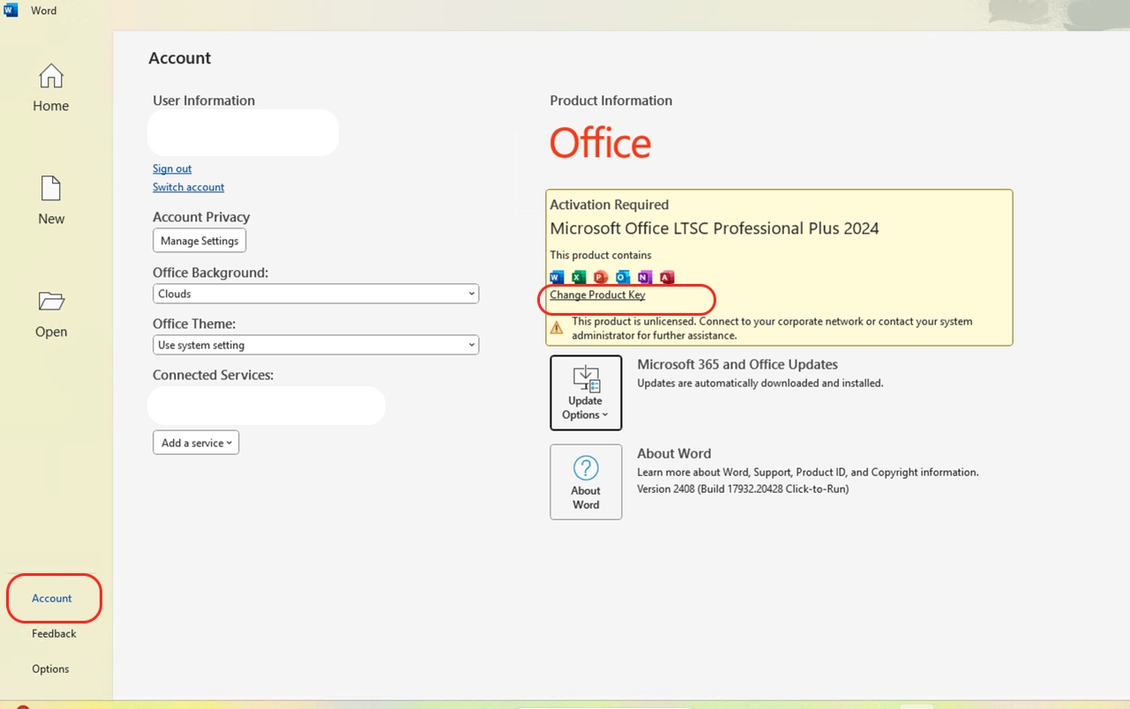Open the New document page icon
This screenshot has width=1130, height=709.
[x=51, y=189]
